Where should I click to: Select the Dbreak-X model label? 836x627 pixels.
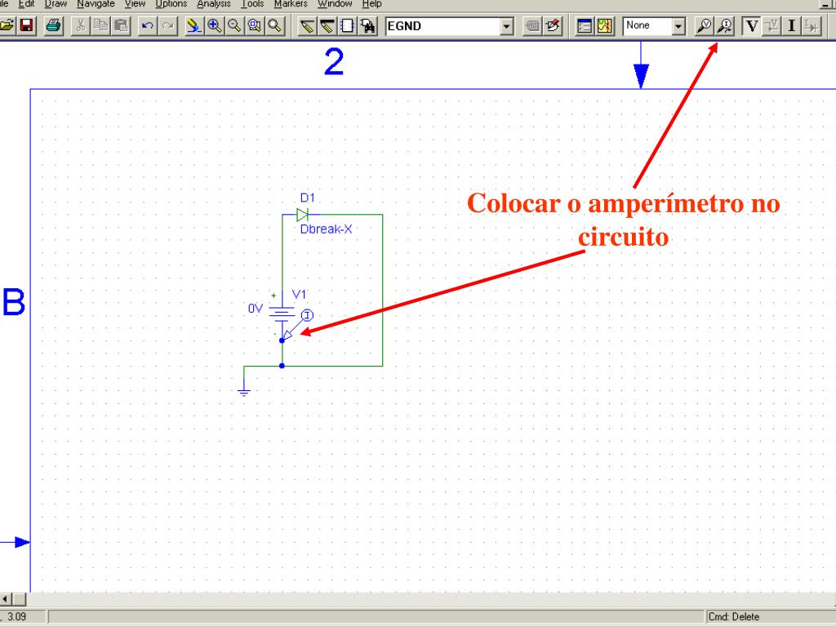(x=326, y=229)
